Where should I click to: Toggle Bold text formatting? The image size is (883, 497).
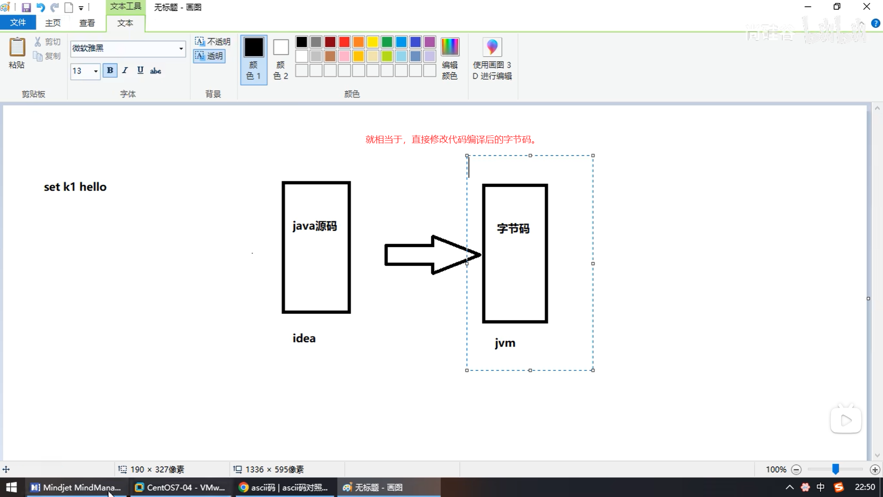[110, 70]
